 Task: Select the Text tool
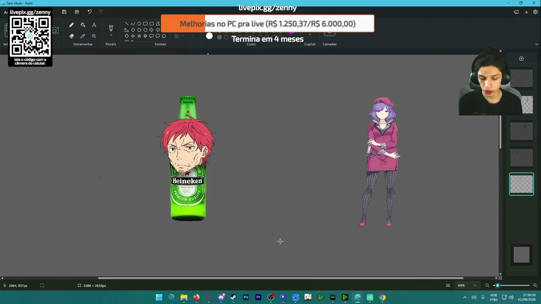coord(94,25)
